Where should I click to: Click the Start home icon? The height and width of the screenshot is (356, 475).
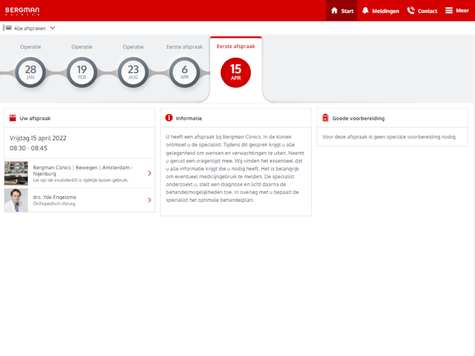tap(334, 11)
